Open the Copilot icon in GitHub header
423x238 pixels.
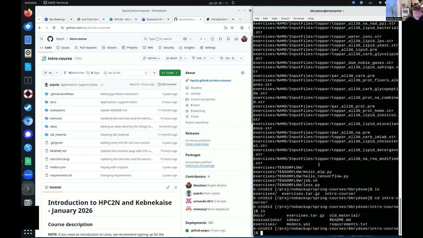coord(185,39)
